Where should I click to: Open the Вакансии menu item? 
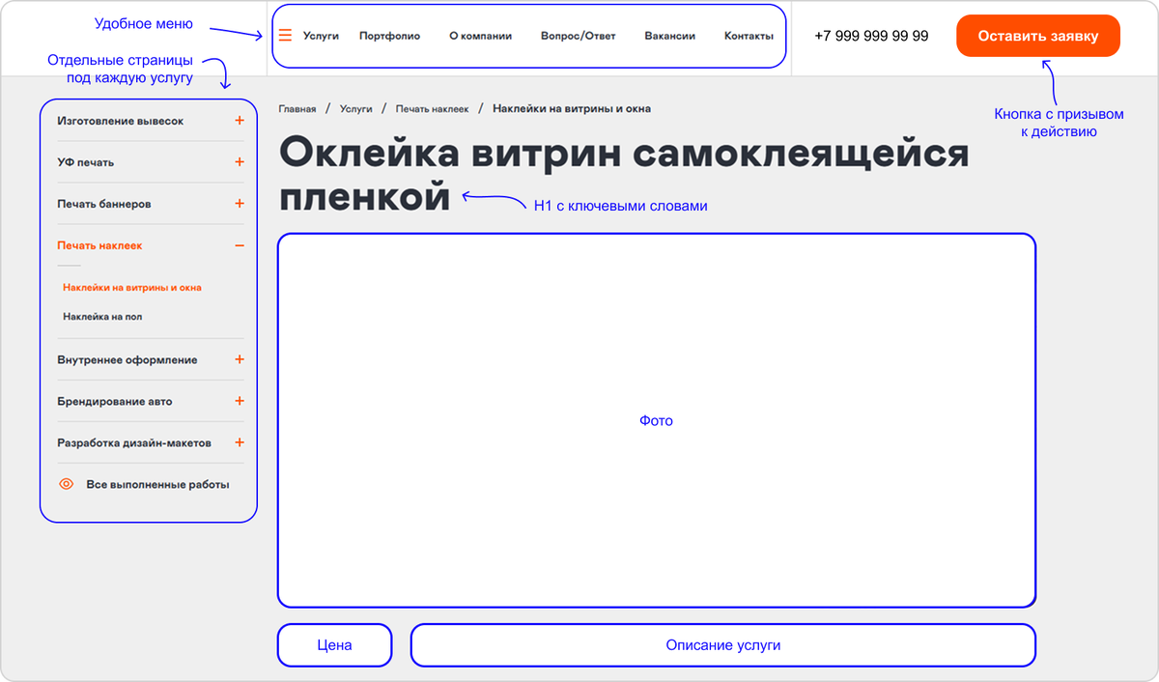669,36
